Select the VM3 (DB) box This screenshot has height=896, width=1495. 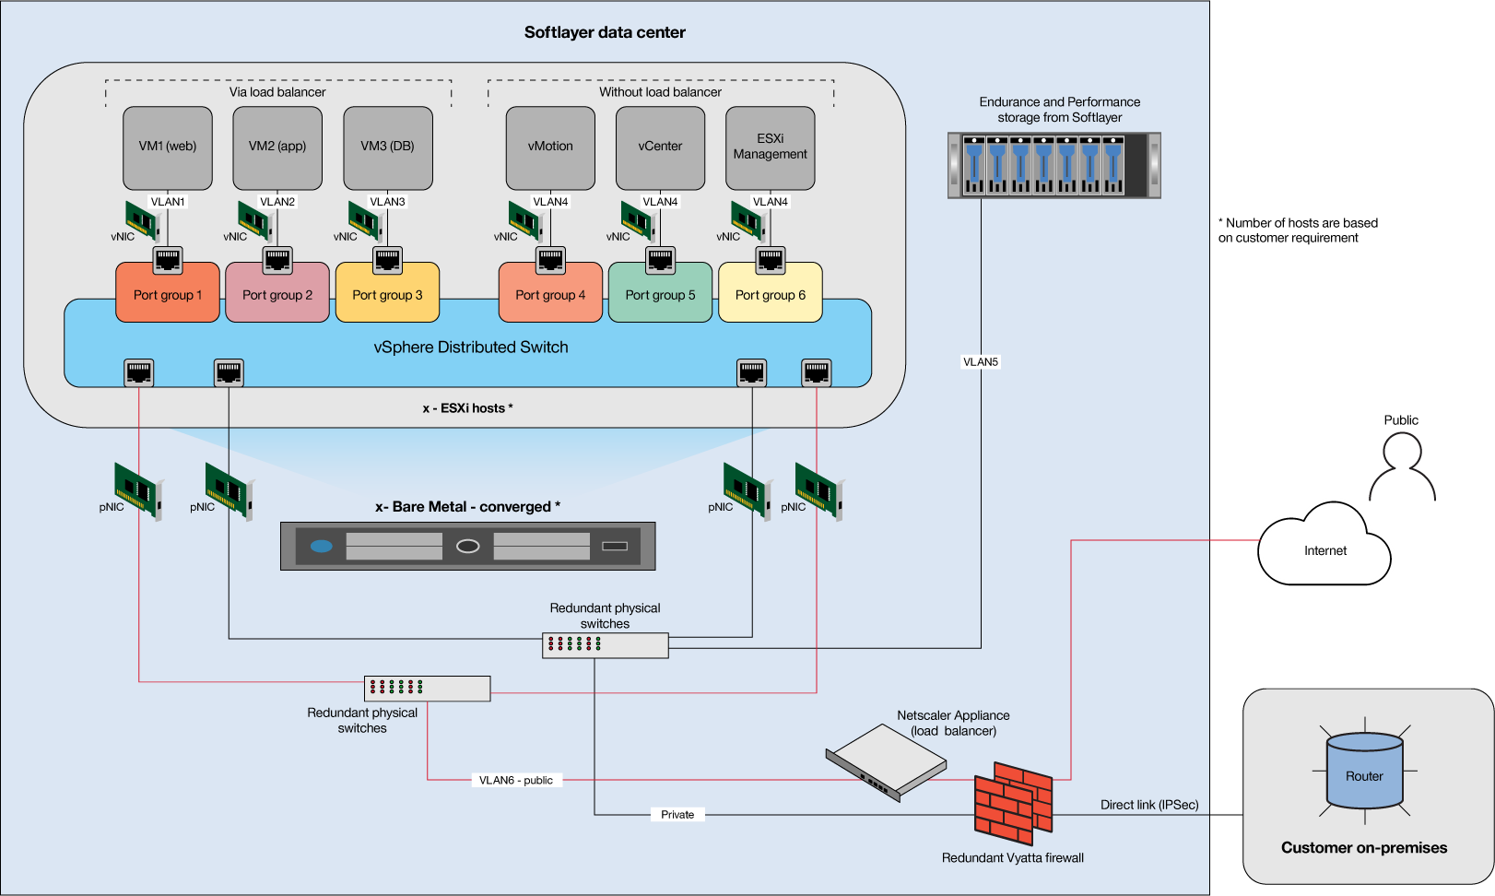pyautogui.click(x=387, y=147)
